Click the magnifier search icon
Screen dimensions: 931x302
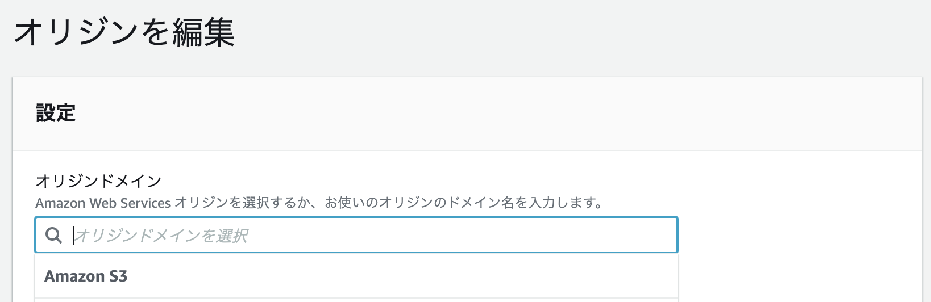(53, 236)
